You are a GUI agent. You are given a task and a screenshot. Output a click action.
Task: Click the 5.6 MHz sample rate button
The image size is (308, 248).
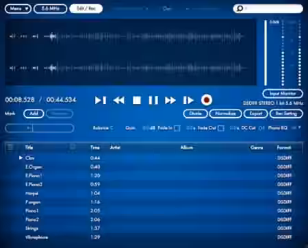[x=51, y=9]
